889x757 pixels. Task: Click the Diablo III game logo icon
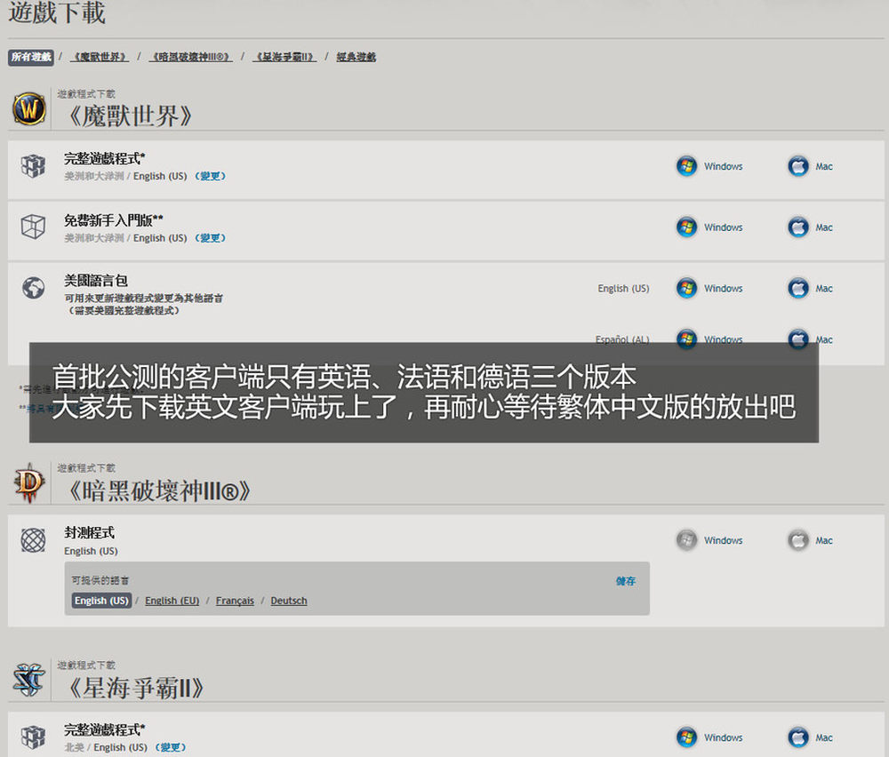click(28, 483)
